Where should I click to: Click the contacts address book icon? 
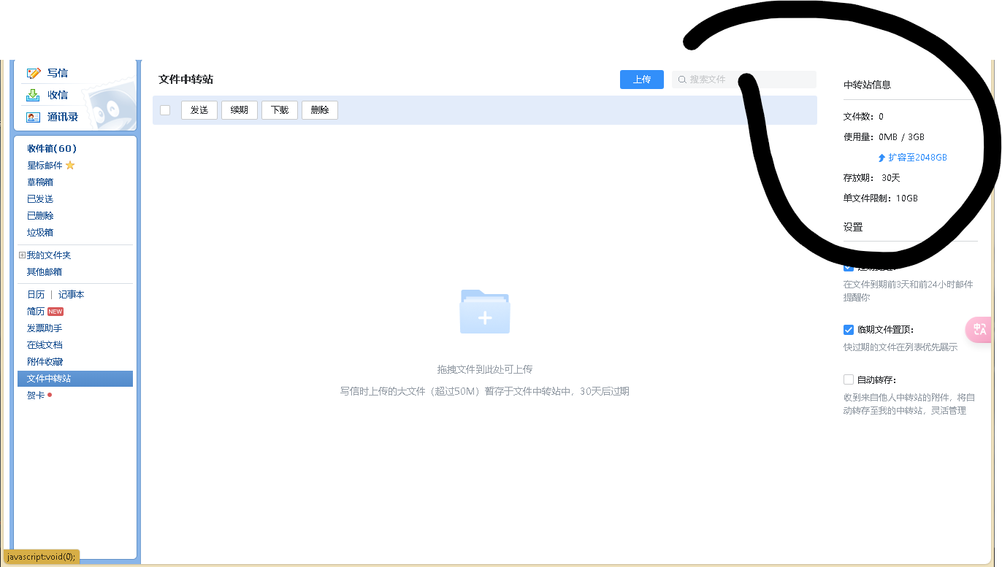34,117
